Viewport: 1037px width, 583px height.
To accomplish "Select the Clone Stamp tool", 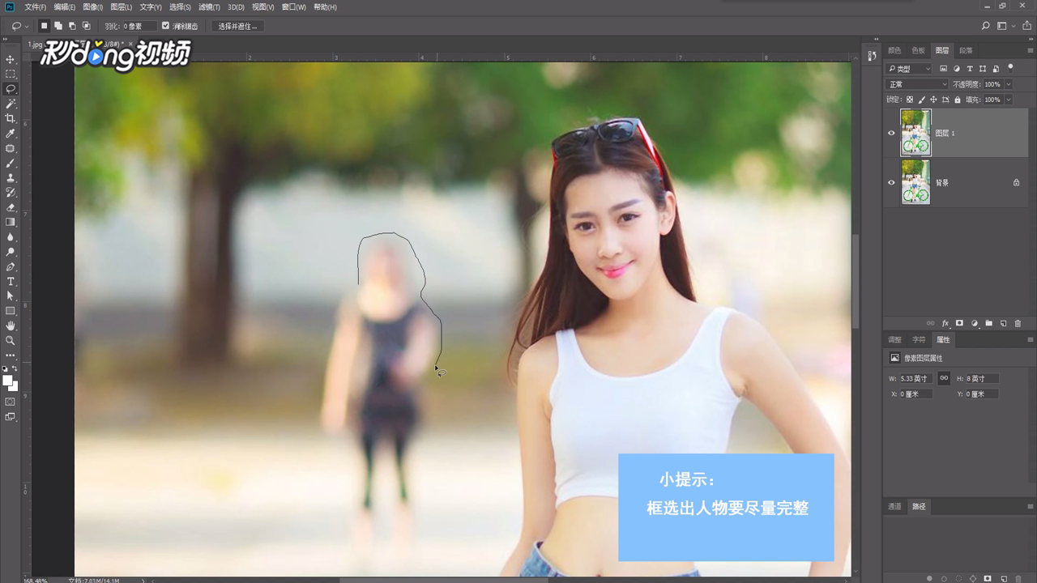I will pyautogui.click(x=11, y=178).
